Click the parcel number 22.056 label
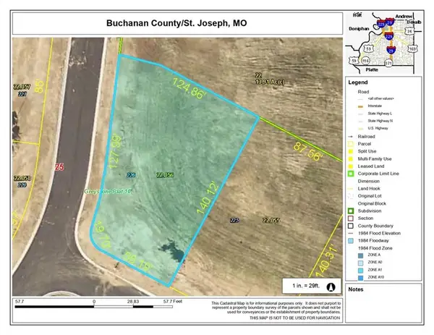This screenshot has height=335, width=434. point(165,175)
